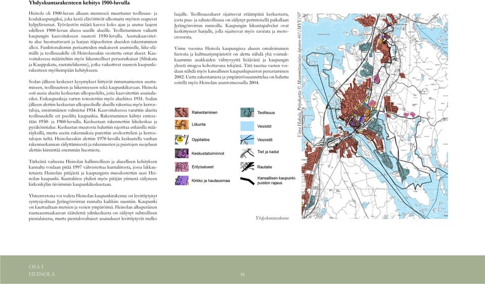The image size is (485, 284).
Task: Click the heading 'Yhdyskuntarakenteen kehitys 1900-luvulla'
Action: point(79,3)
